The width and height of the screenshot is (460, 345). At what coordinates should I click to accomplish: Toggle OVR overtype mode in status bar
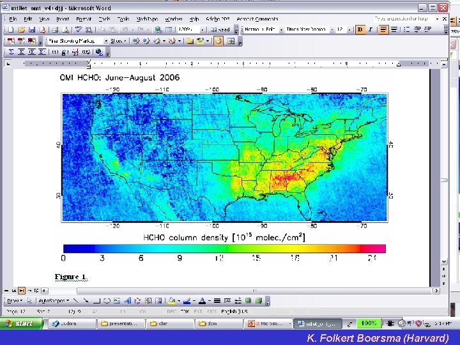coord(212,312)
